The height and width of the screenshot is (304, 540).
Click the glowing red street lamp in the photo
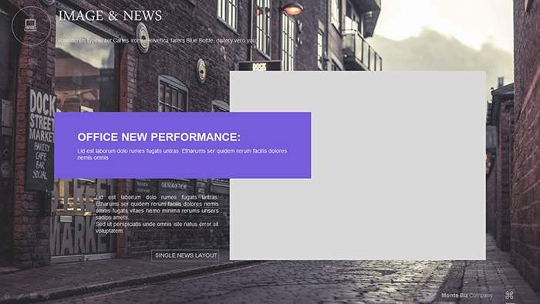pos(292,9)
